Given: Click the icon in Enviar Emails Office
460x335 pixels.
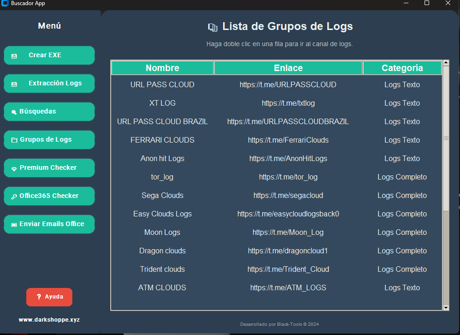Looking at the screenshot, I should pos(14,225).
